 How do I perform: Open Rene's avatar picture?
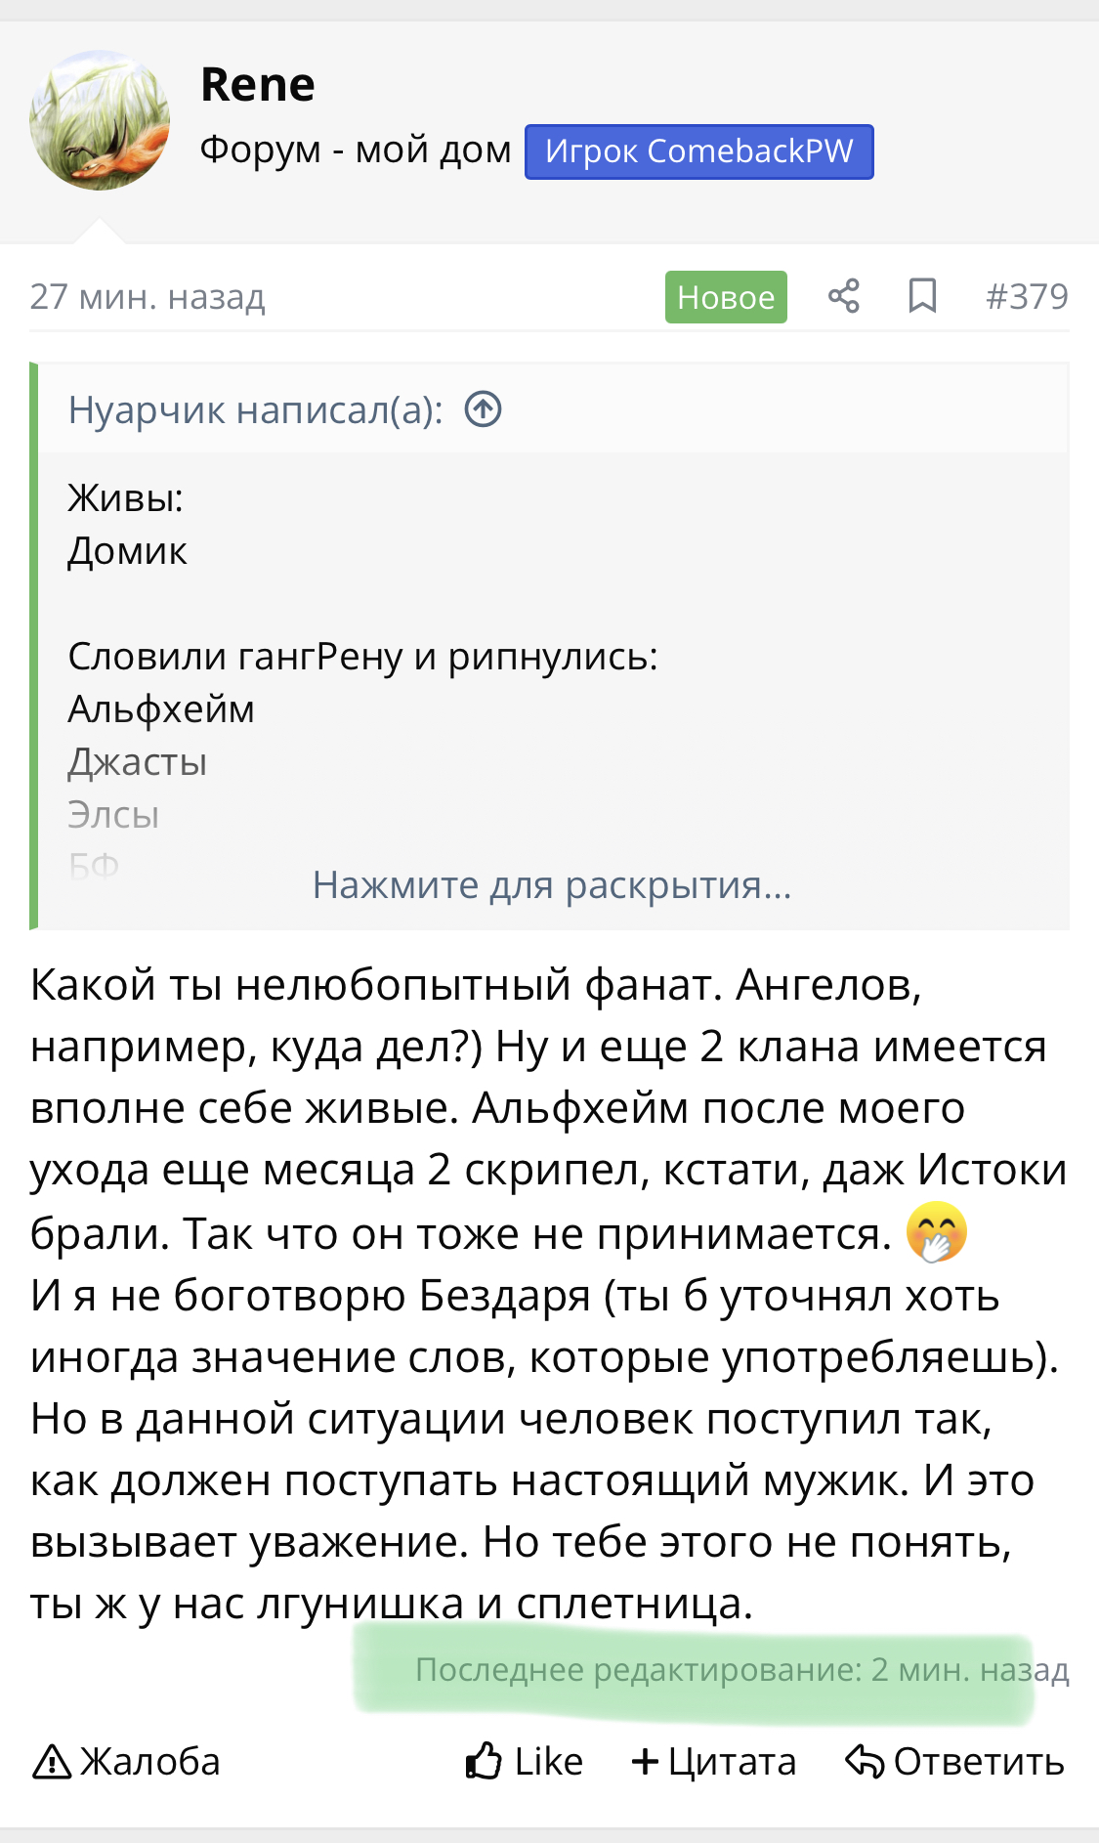100,120
